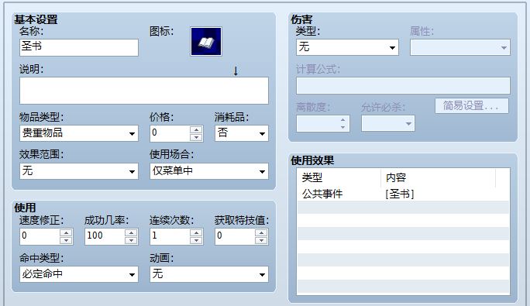Image resolution: width=530 pixels, height=306 pixels.
Task: Click inside the 价格 value field
Action: [x=170, y=133]
